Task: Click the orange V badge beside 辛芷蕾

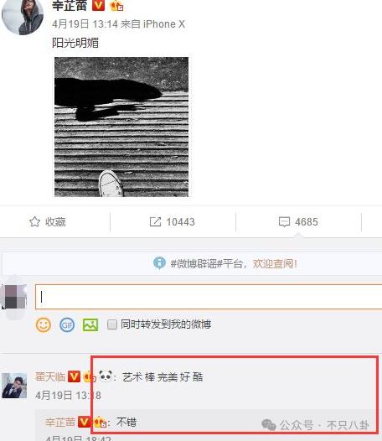Action: click(98, 5)
